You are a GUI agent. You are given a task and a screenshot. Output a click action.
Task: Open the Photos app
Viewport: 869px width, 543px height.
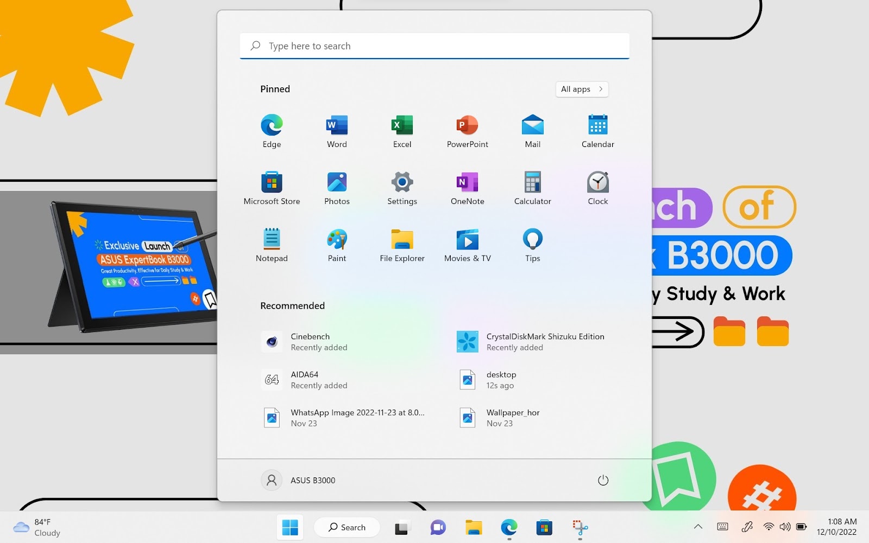click(337, 188)
